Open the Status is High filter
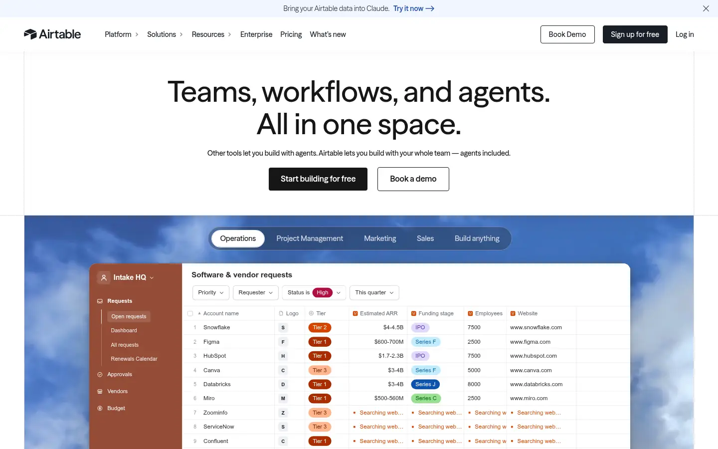The image size is (718, 449). pos(314,293)
